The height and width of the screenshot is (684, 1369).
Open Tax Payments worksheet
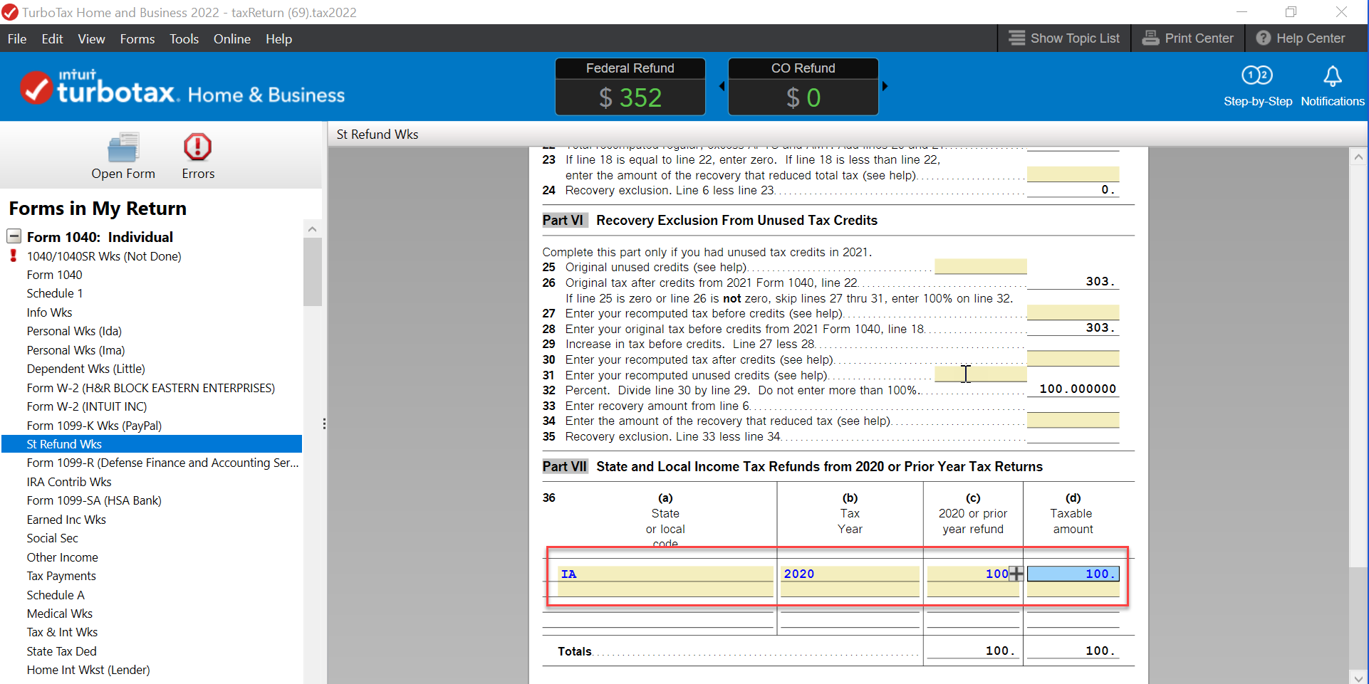pyautogui.click(x=61, y=576)
